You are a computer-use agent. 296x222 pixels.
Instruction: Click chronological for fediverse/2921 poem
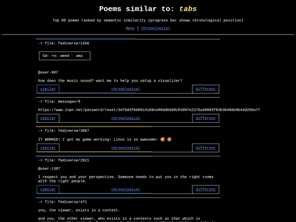point(126,189)
